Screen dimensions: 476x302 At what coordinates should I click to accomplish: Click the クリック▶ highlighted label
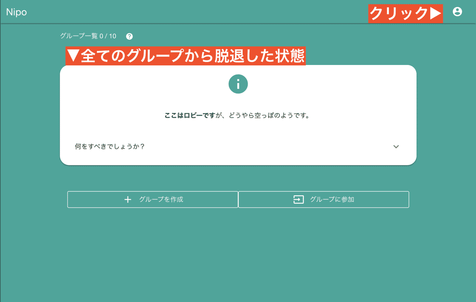(405, 13)
